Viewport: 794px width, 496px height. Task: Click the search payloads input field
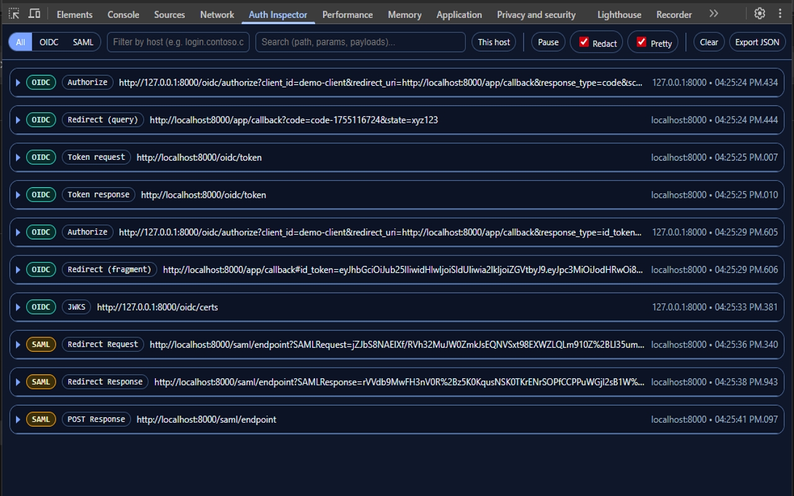tap(360, 42)
